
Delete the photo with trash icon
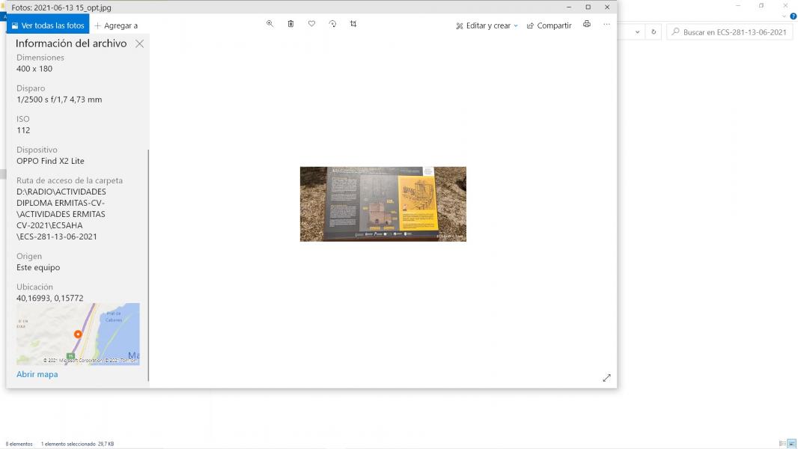290,24
